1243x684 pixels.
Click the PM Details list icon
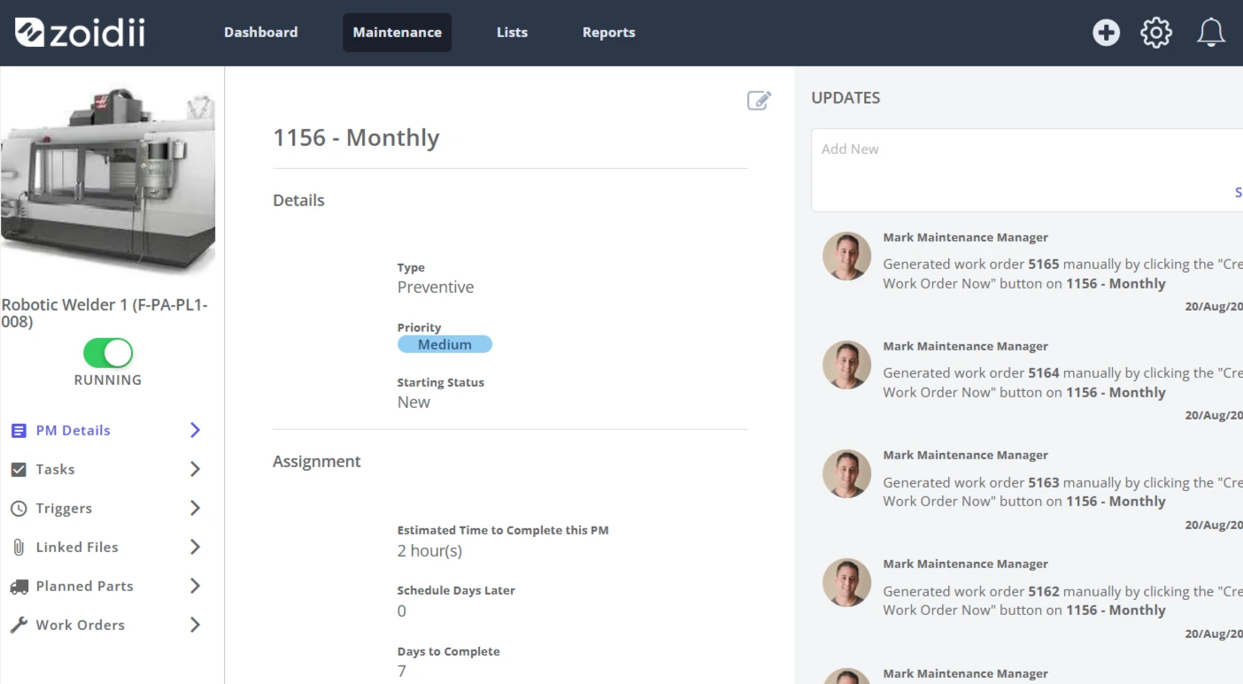(x=19, y=431)
